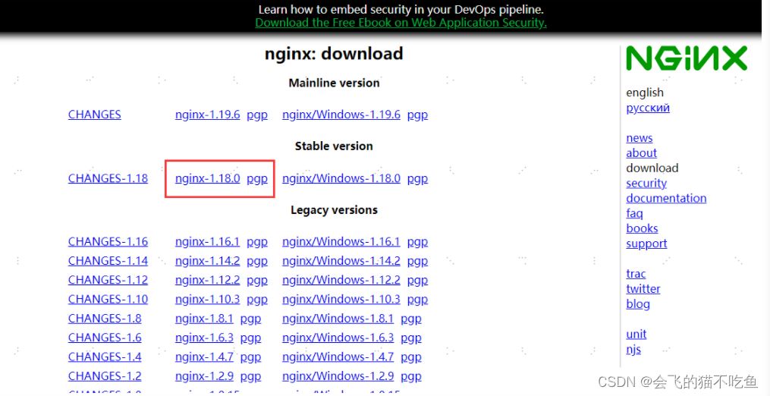
Task: Open pgp for nginx/Windows-1.8.1
Action: pos(411,319)
